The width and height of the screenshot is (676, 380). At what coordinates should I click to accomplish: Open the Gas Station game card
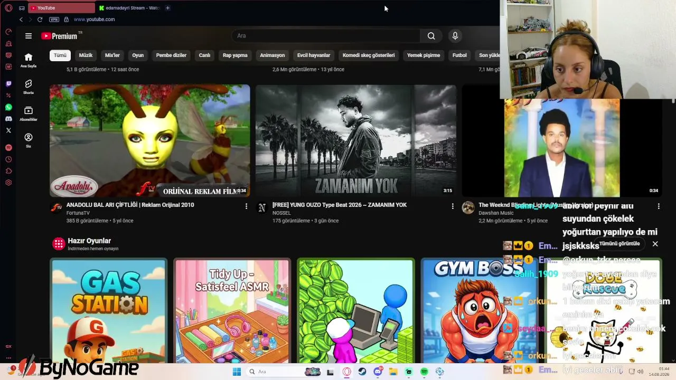[x=109, y=310]
